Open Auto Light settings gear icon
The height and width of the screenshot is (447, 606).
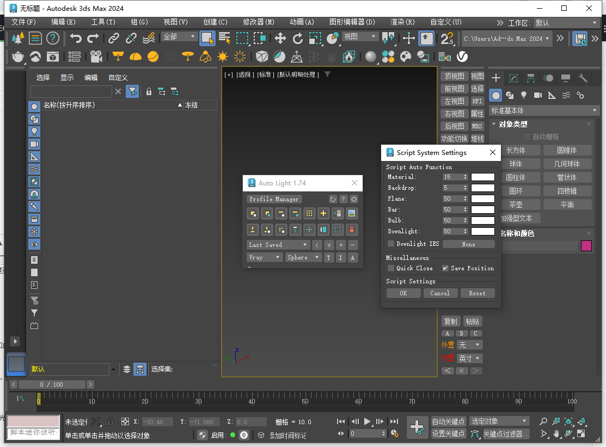pyautogui.click(x=354, y=199)
